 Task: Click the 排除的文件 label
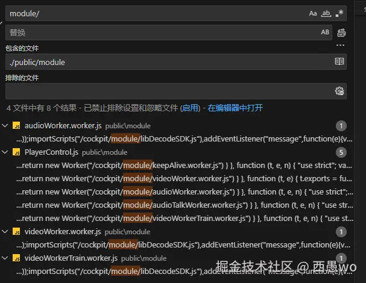[x=22, y=78]
